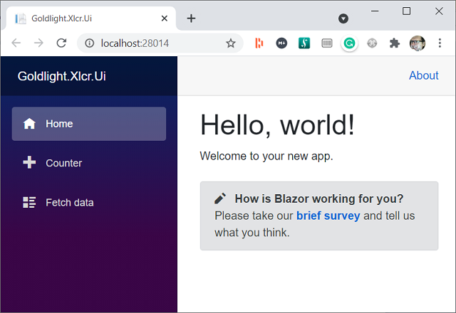Viewport: 456px width, 313px height.
Task: Click the orange extension icon in toolbar
Action: click(x=259, y=43)
